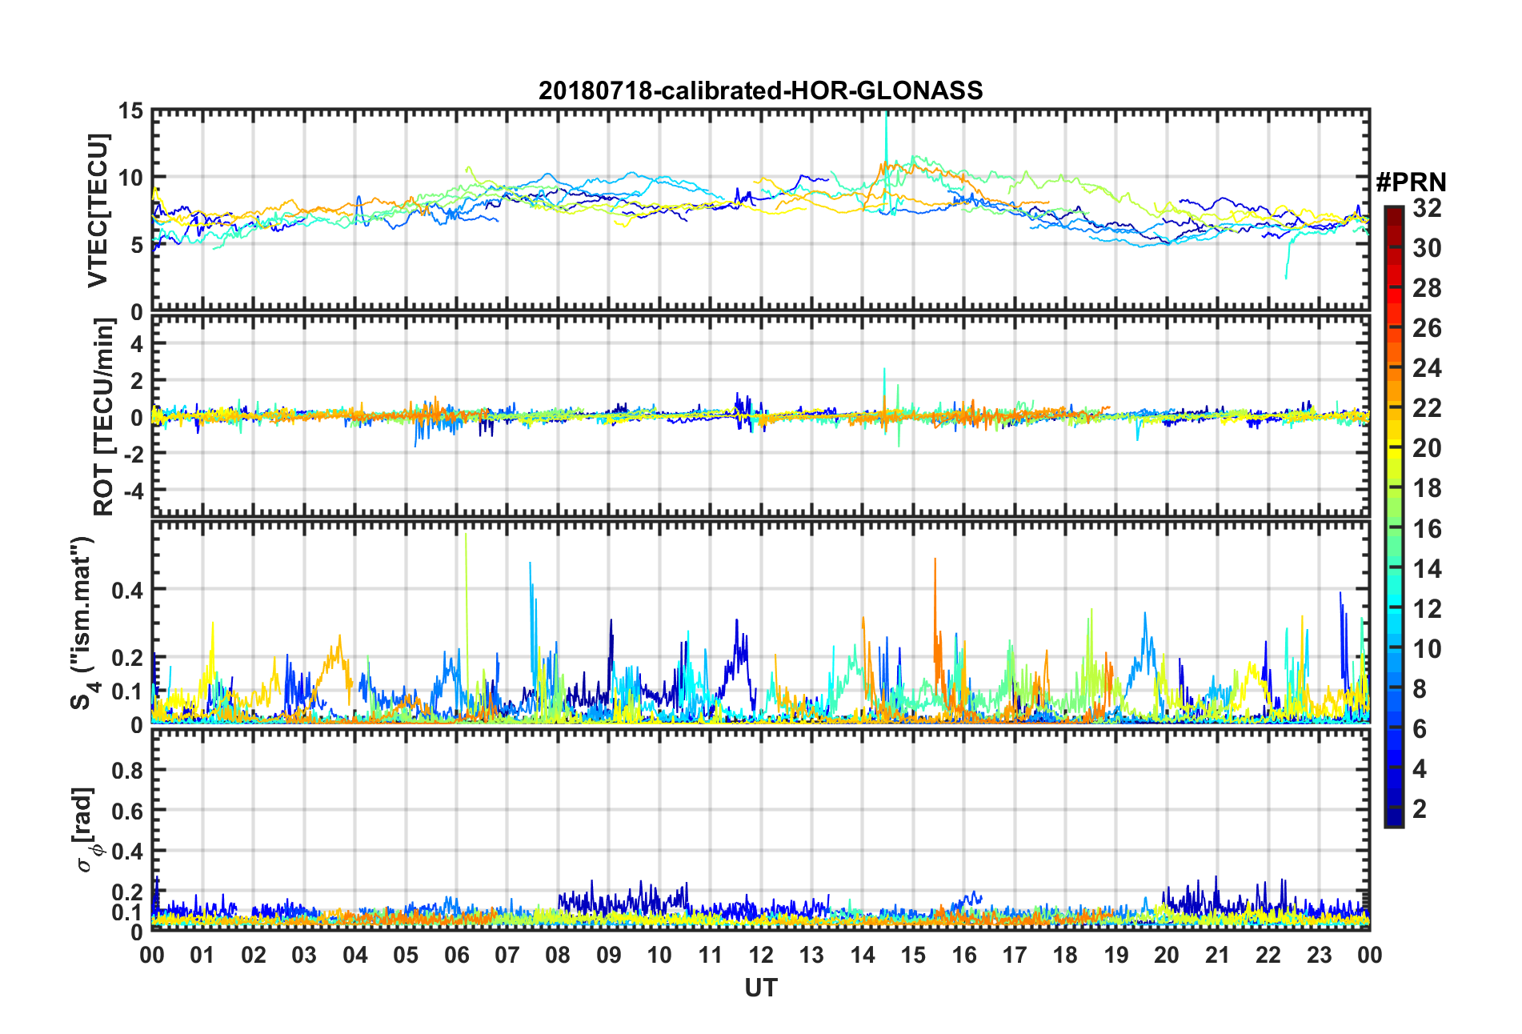The height and width of the screenshot is (1034, 1522).
Task: Click the VTEC axis tick label 15
Action: (130, 110)
